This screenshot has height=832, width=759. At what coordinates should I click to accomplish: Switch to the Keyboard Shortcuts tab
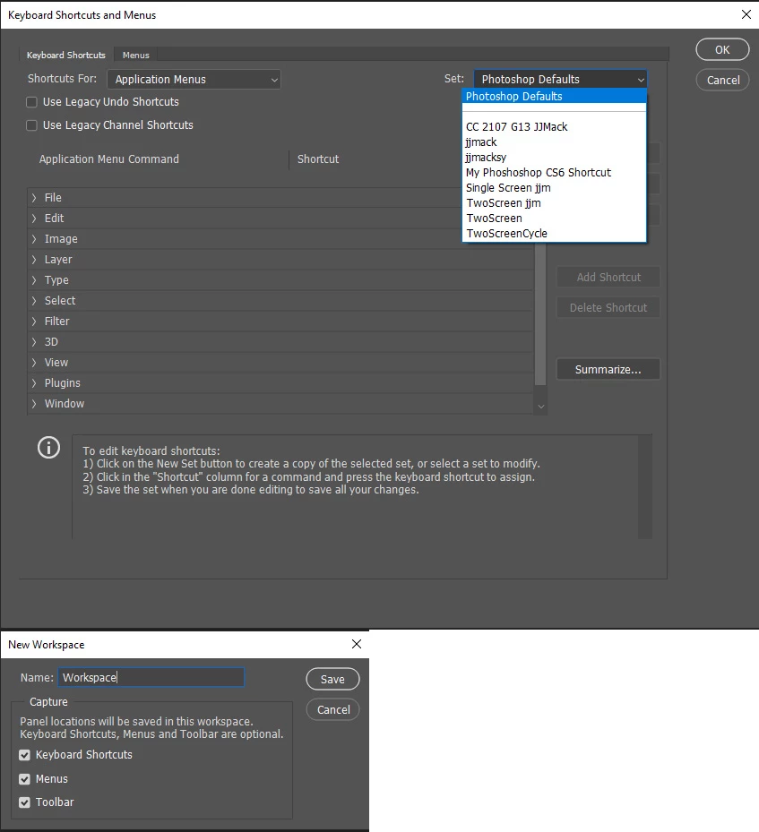click(66, 56)
